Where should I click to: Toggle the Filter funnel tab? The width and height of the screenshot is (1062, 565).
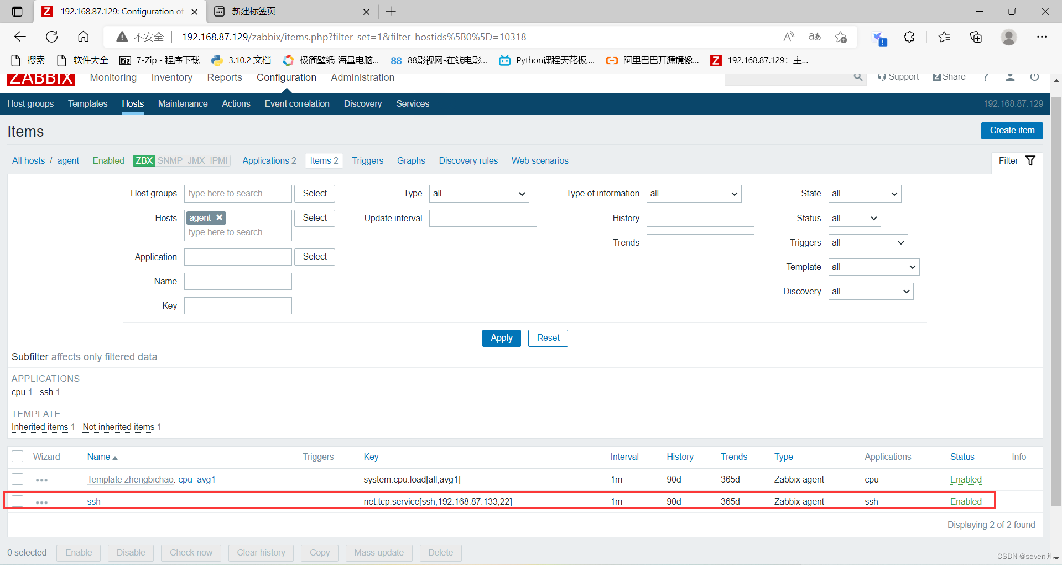[1017, 160]
